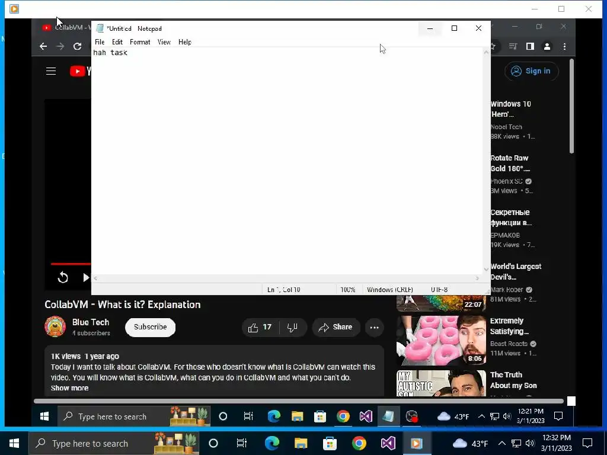Viewport: 607px width, 455px height.
Task: Click Notepad vertical scrollbar down arrow
Action: pos(486,270)
